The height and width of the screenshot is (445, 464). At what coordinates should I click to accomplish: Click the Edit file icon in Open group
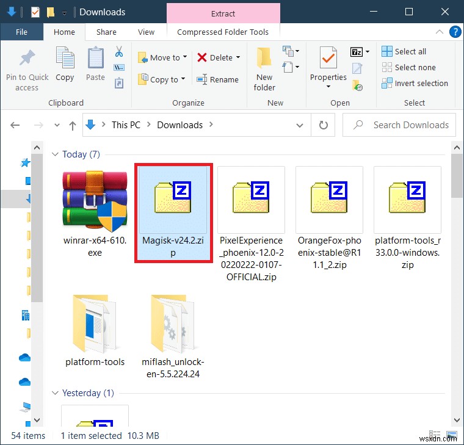(357, 68)
